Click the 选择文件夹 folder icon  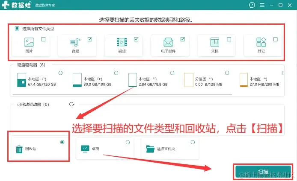[150, 149]
